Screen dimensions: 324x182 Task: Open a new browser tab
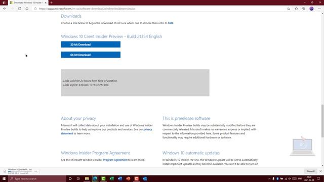click(52, 3)
